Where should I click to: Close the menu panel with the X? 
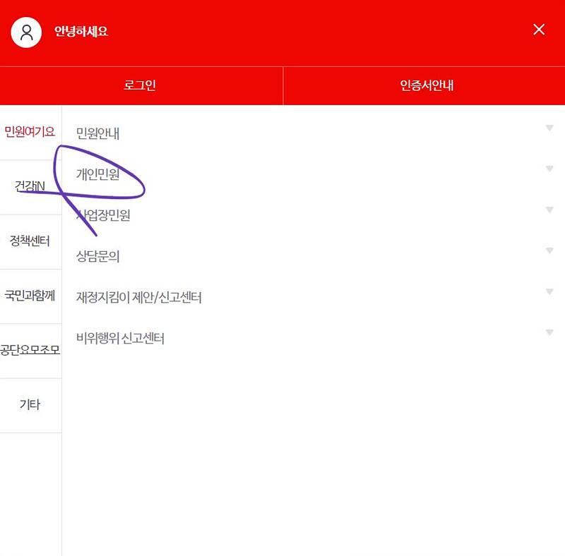pyautogui.click(x=539, y=30)
